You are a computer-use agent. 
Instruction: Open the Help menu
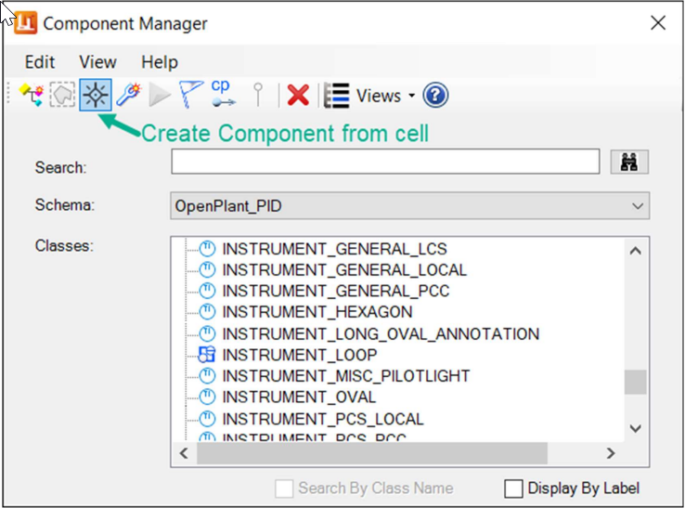pos(160,62)
